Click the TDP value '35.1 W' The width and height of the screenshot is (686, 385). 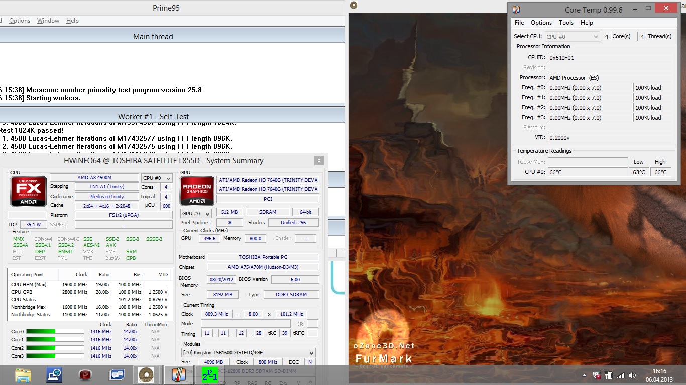[x=34, y=225]
